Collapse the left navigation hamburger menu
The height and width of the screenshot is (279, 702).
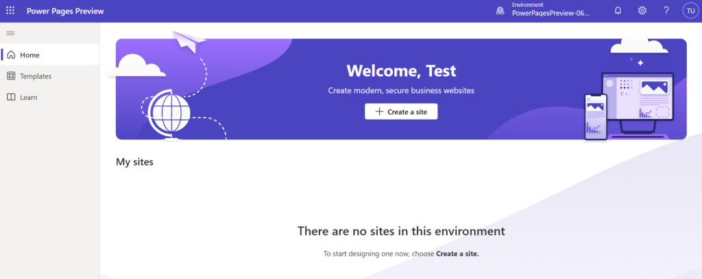coord(10,33)
